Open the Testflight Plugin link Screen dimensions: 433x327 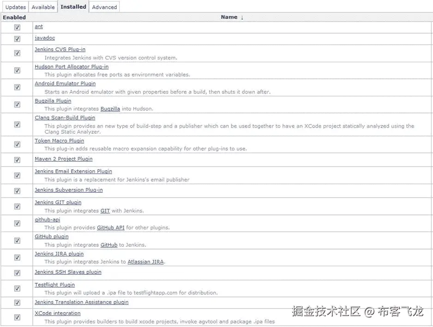tap(54, 285)
